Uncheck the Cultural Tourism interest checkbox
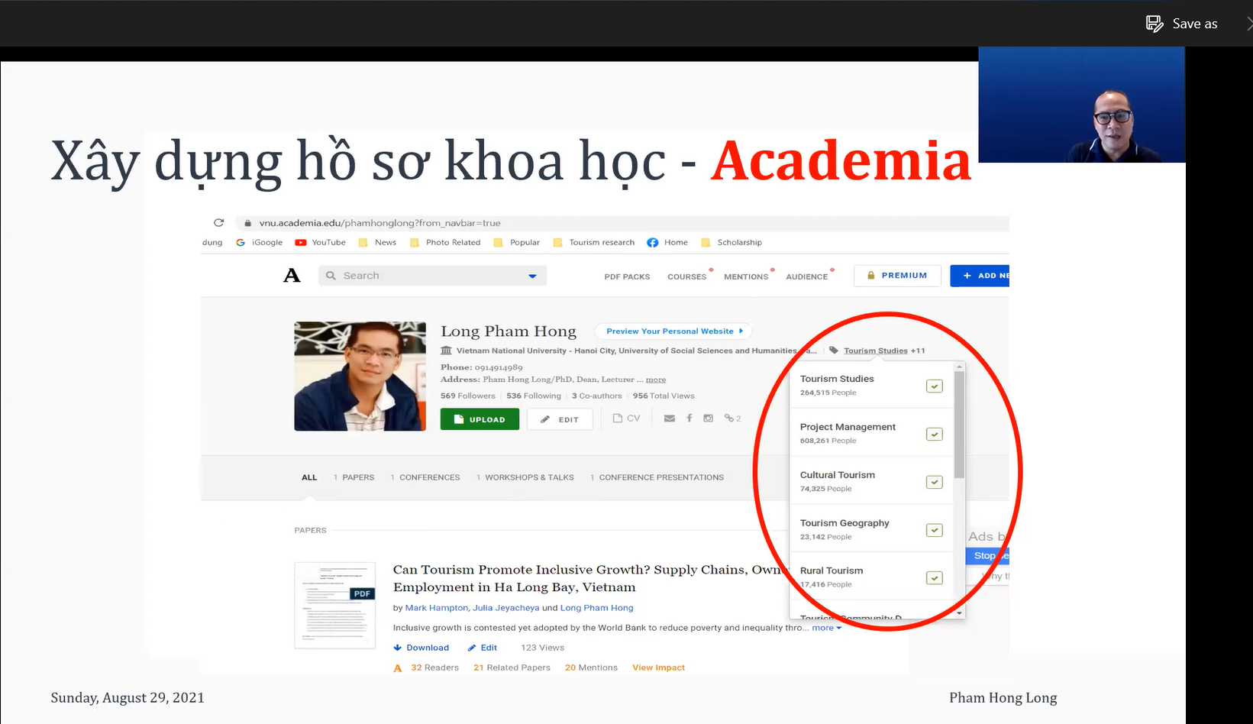Image resolution: width=1253 pixels, height=724 pixels. [935, 483]
